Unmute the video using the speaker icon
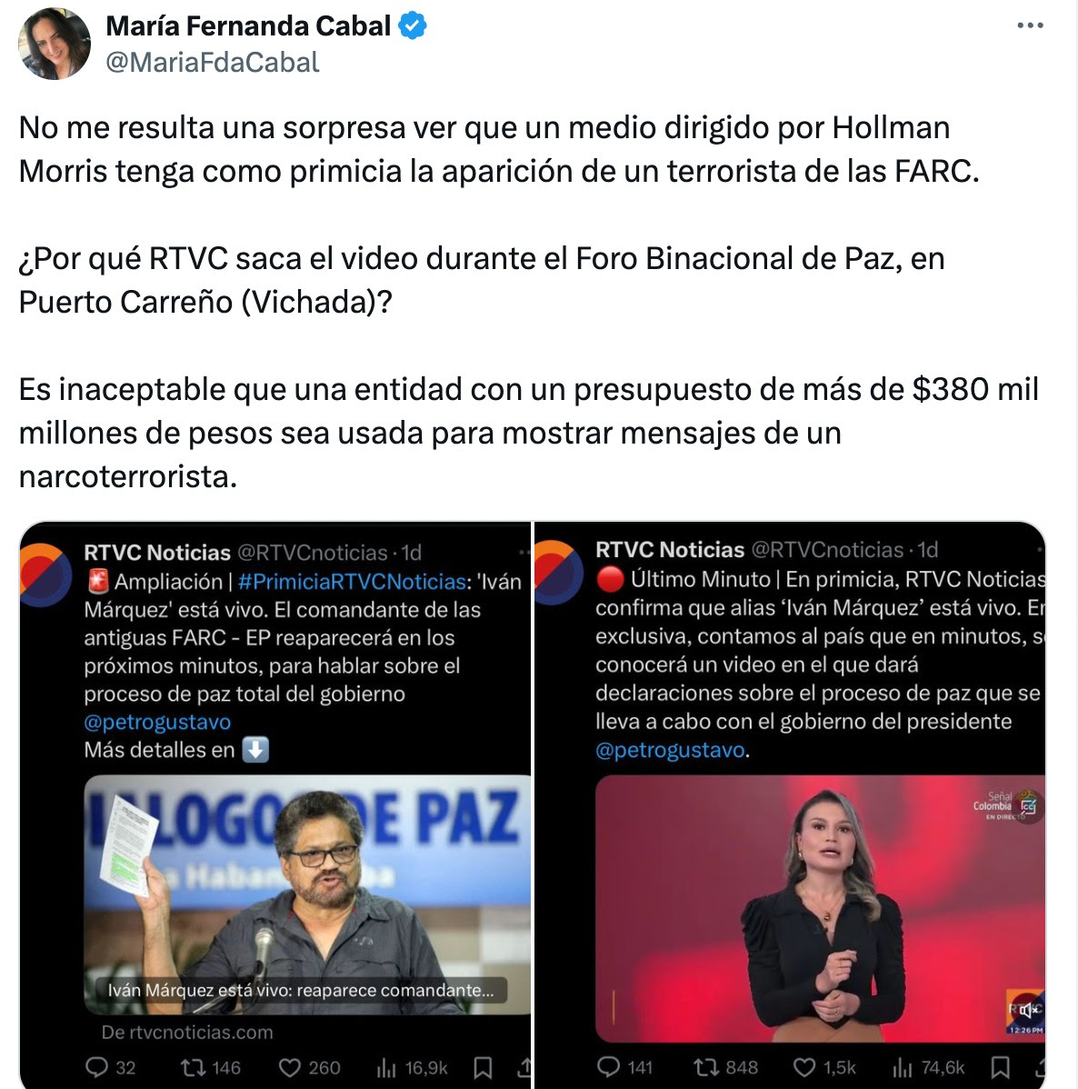The image size is (1078, 1089). click(1026, 1010)
